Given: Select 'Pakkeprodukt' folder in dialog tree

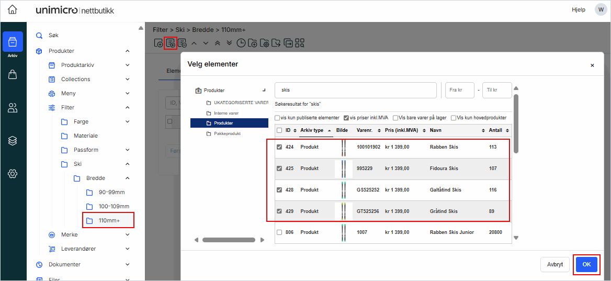Looking at the screenshot, I should click(x=227, y=133).
